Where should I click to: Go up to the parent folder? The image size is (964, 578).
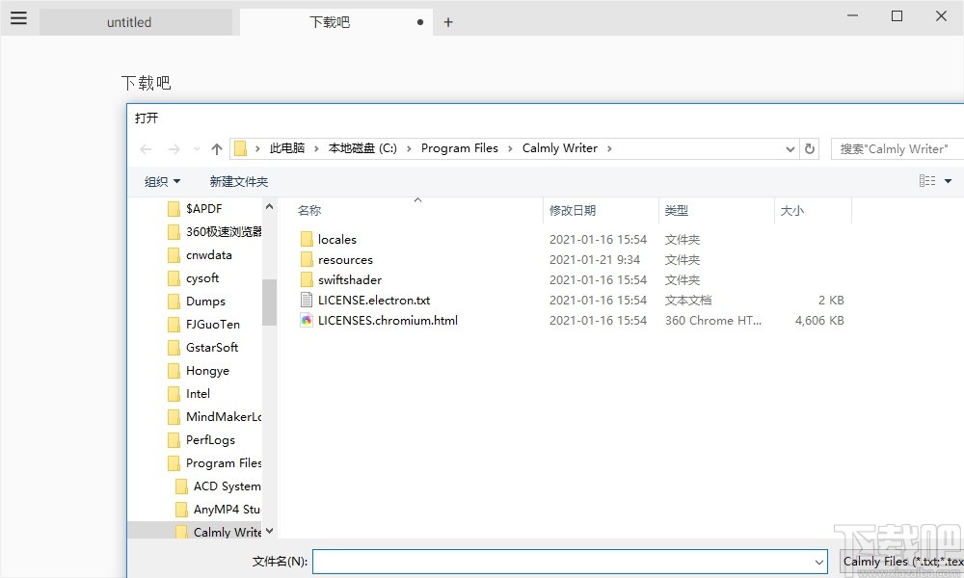coord(216,149)
